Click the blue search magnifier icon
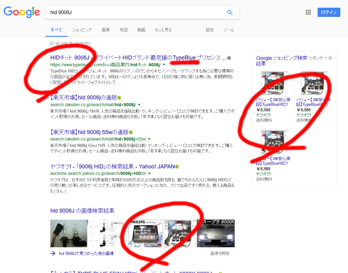The image size is (348, 273). click(230, 12)
